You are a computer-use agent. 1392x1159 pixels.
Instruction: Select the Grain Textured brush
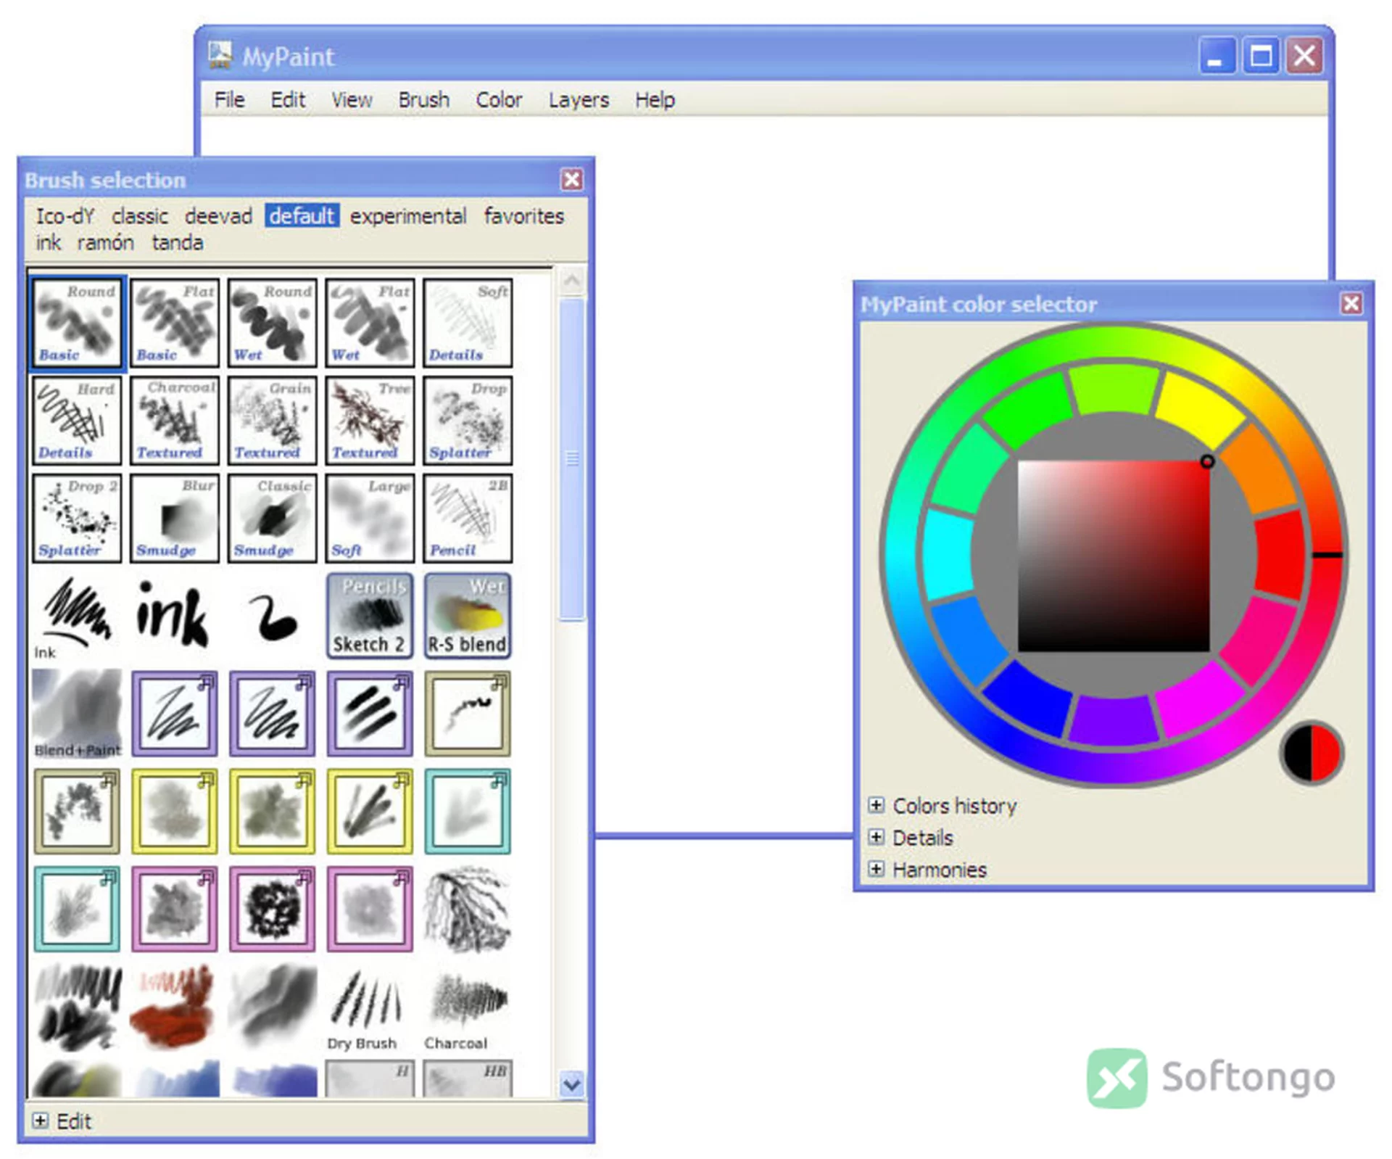pyautogui.click(x=272, y=421)
